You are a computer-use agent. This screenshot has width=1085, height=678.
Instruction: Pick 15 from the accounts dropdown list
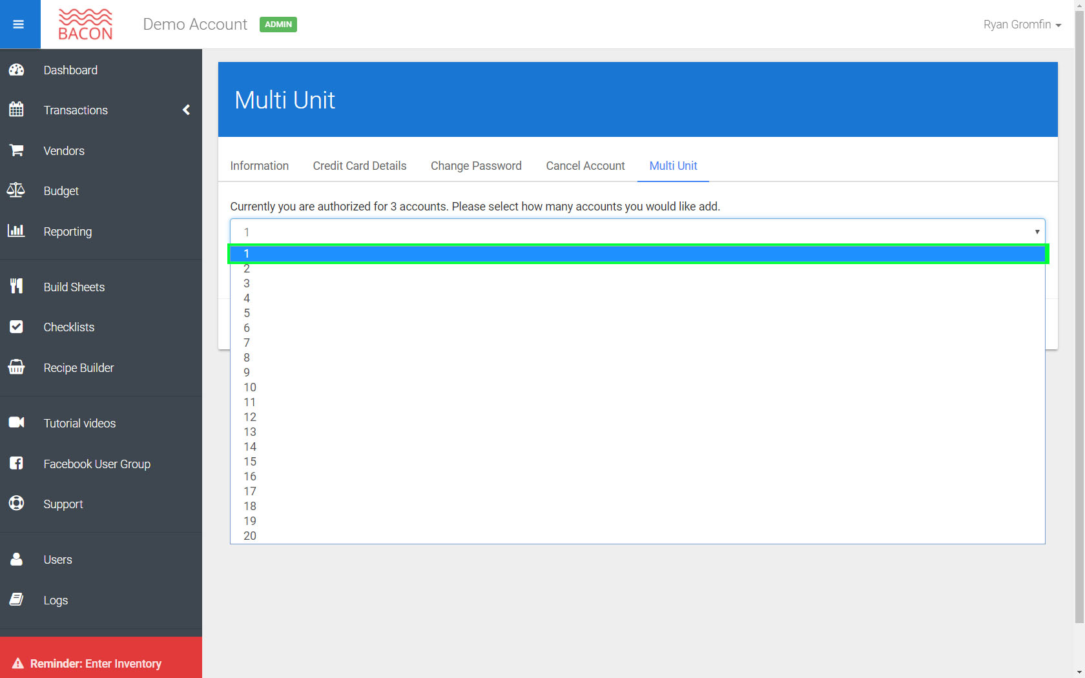[x=637, y=462]
